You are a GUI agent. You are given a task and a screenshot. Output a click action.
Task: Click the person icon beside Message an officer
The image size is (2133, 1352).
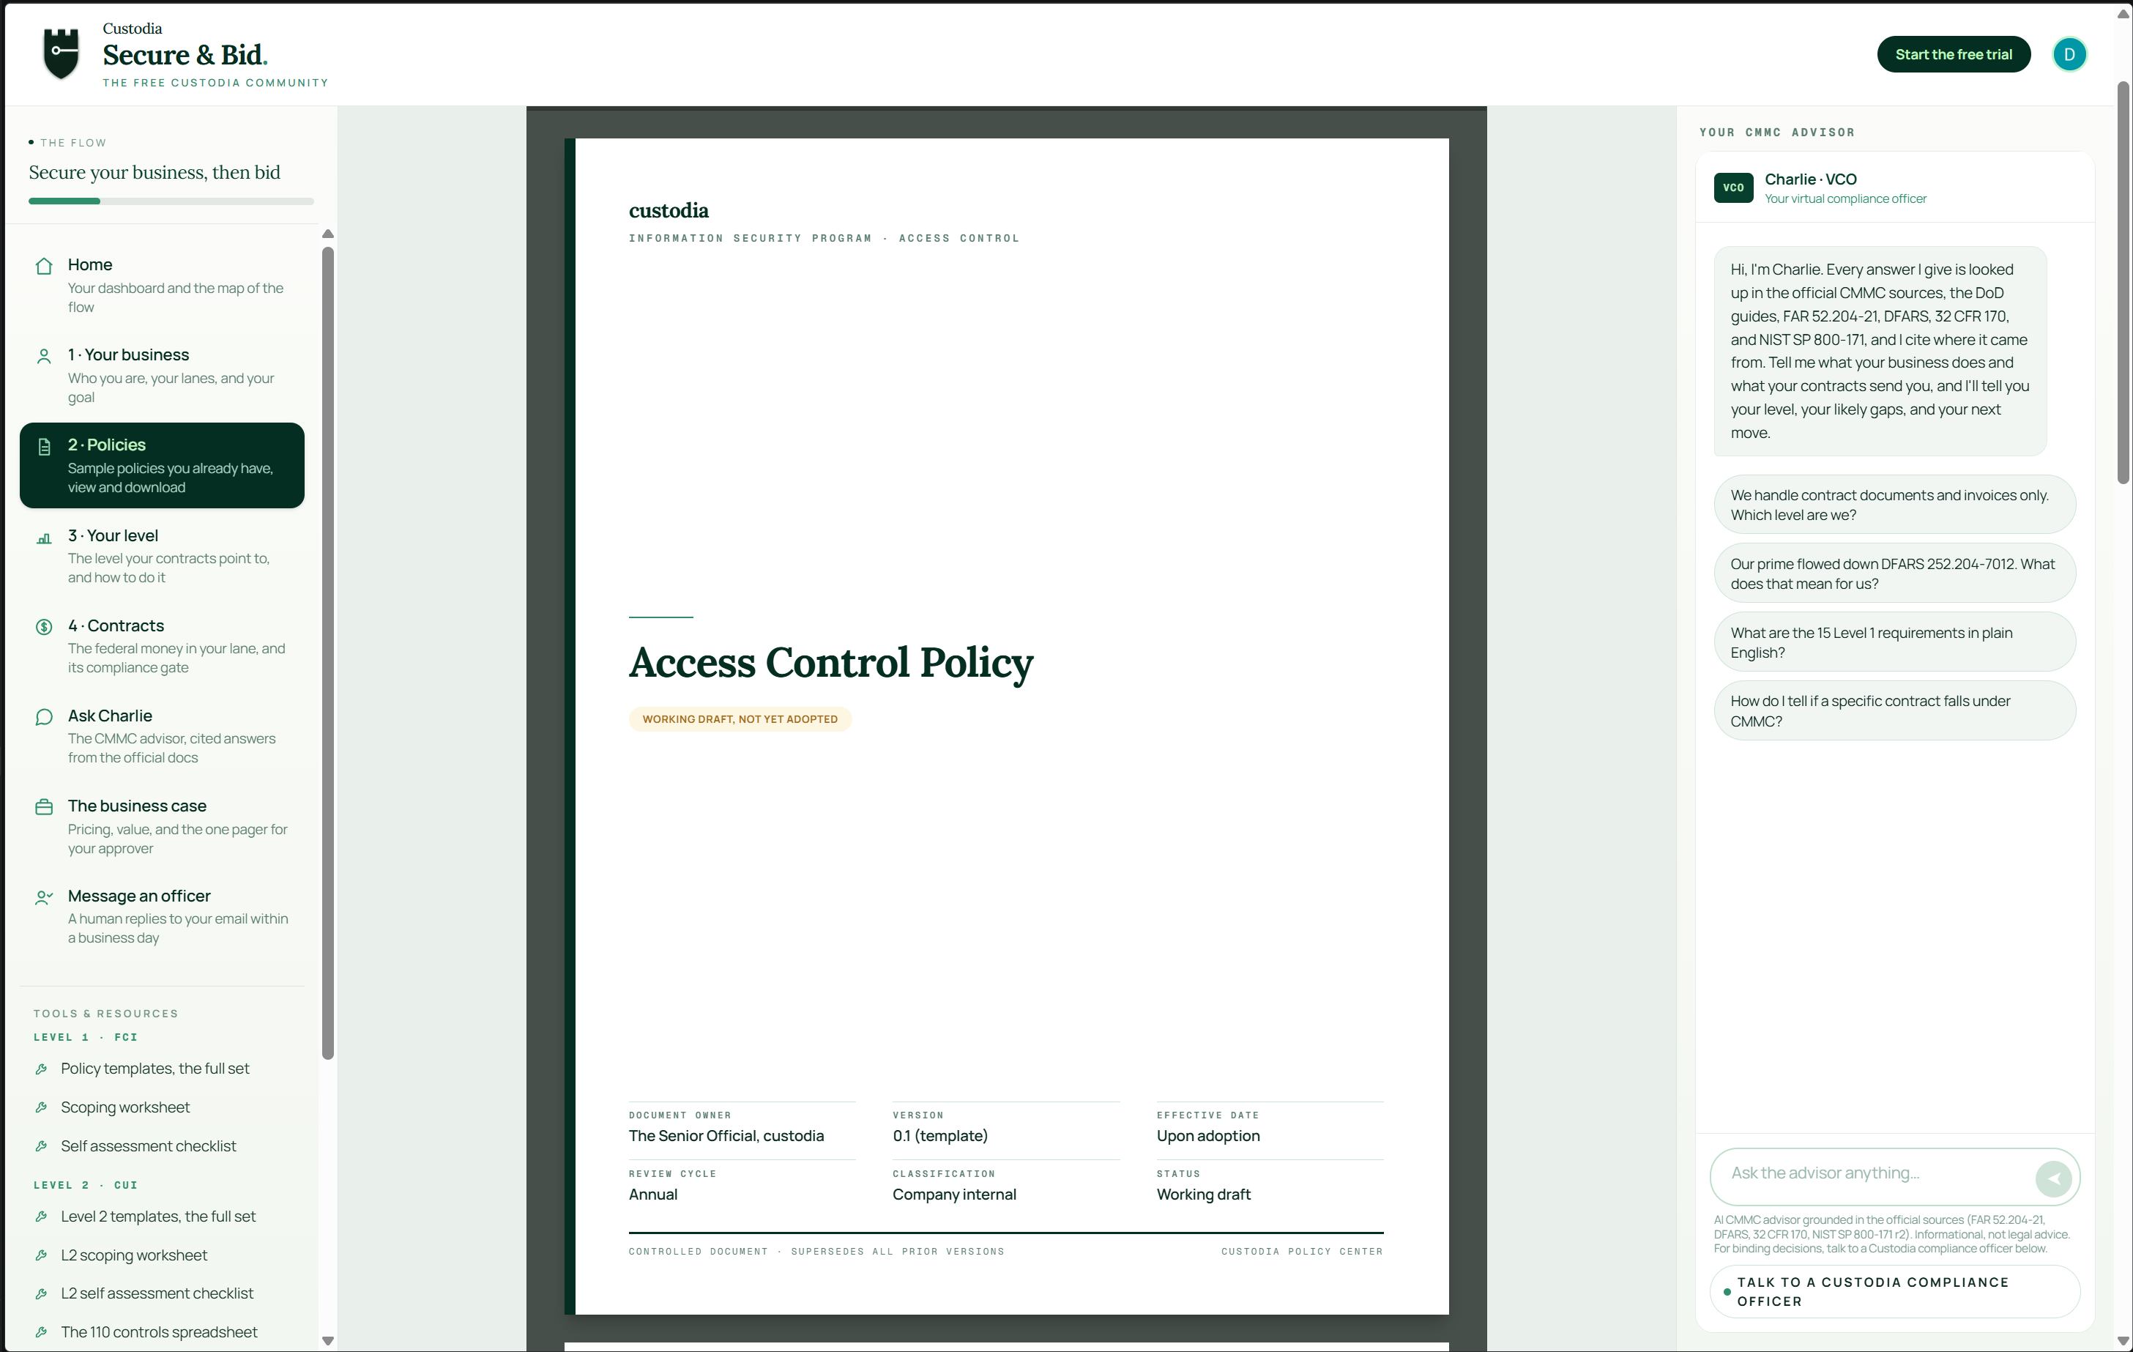click(x=44, y=897)
